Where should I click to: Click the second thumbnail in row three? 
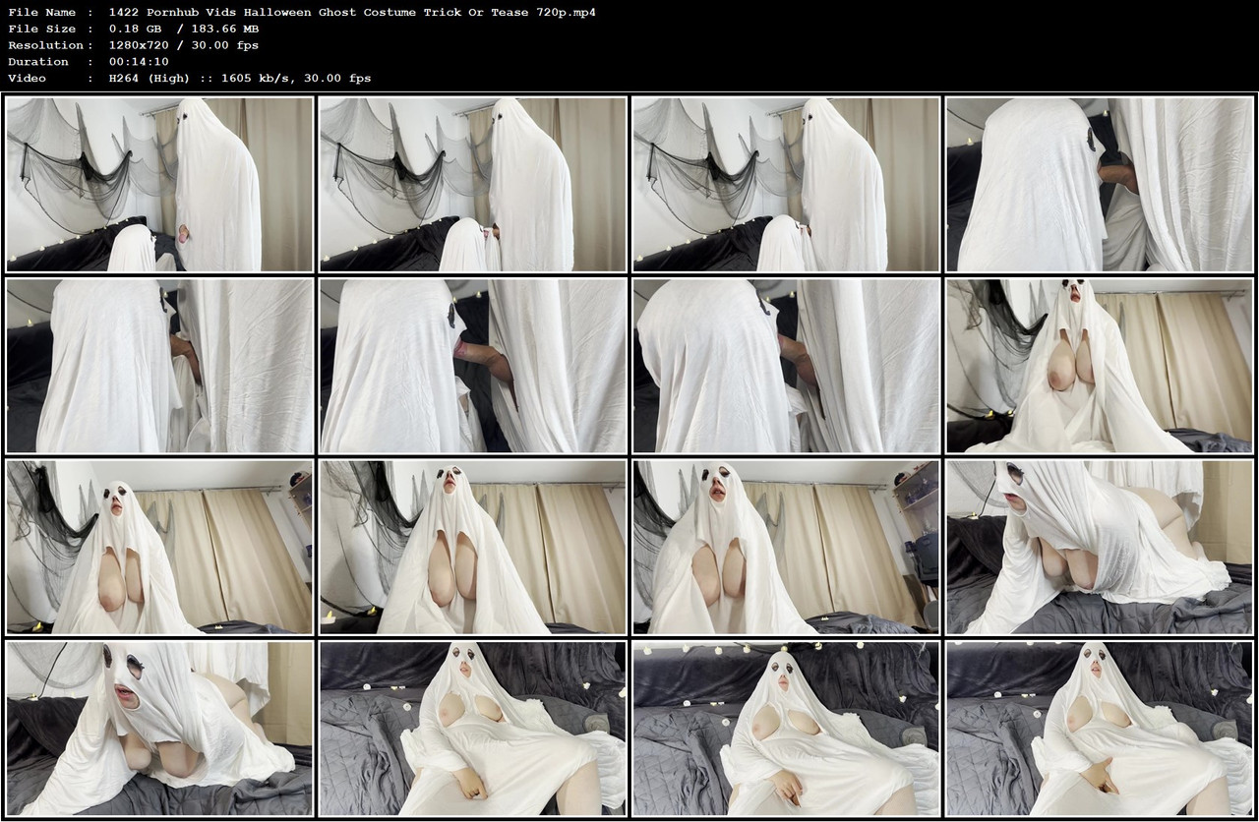pyautogui.click(x=472, y=547)
